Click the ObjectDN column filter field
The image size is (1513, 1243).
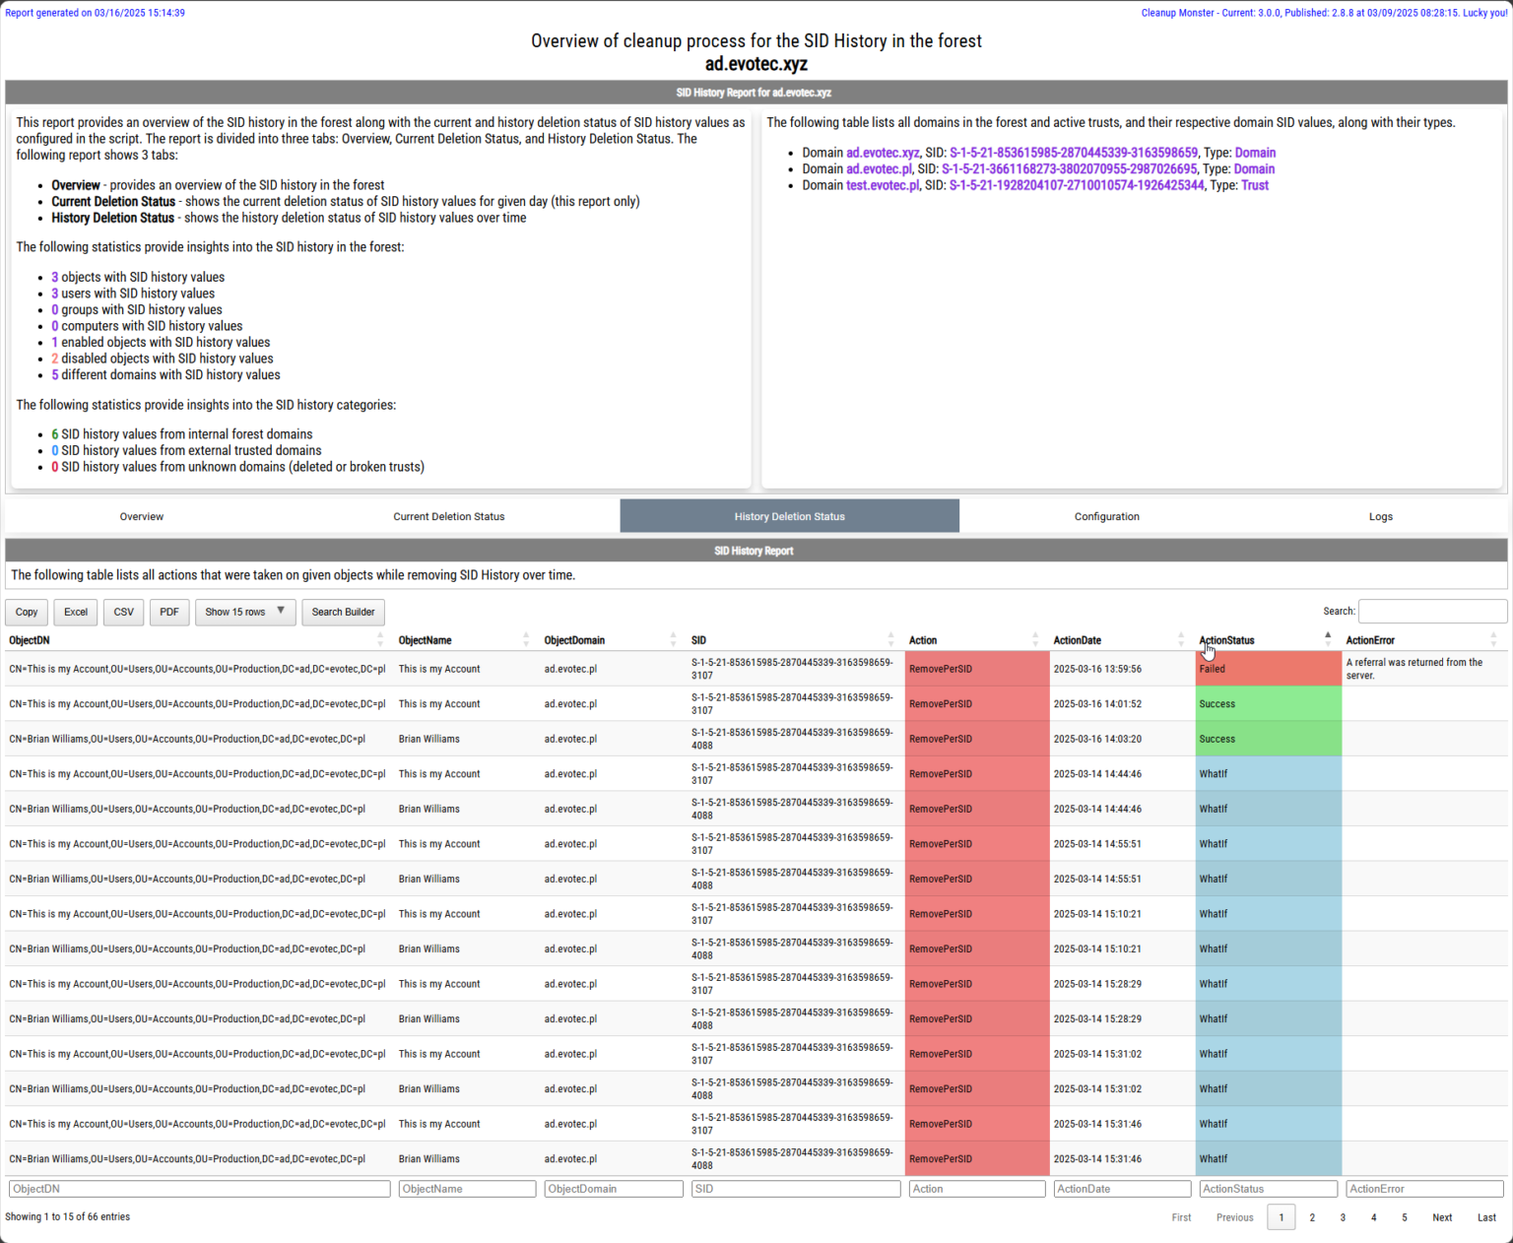pyautogui.click(x=198, y=1189)
